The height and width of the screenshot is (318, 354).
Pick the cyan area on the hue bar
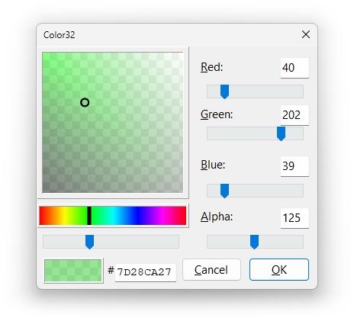pyautogui.click(x=115, y=216)
